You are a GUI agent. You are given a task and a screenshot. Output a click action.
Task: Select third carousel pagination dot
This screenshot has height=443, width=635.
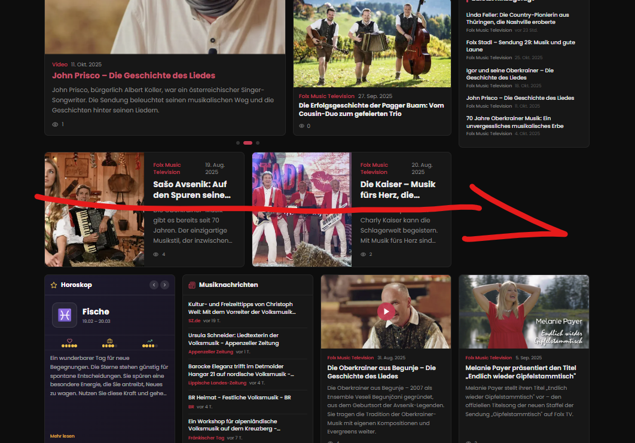pyautogui.click(x=258, y=143)
